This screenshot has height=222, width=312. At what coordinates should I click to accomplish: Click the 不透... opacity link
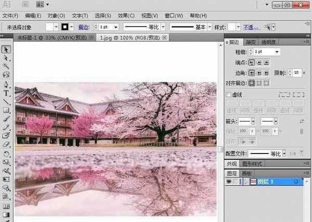(x=251, y=27)
